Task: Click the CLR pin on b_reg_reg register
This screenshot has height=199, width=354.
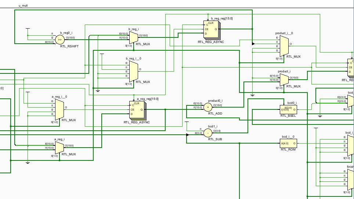Action: click(x=210, y=23)
